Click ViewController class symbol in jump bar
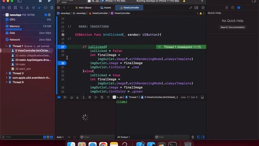The height and width of the screenshot is (146, 259). point(121,13)
